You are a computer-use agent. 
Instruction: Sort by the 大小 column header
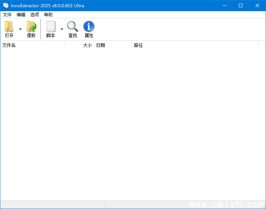[x=80, y=45]
